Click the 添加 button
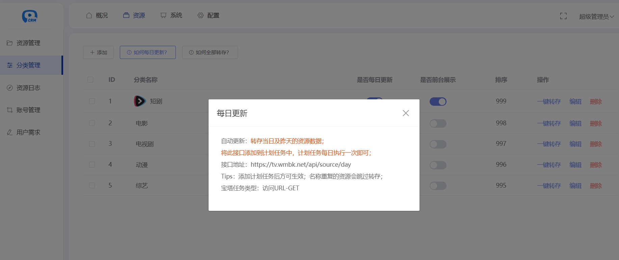The width and height of the screenshot is (619, 260). click(98, 53)
